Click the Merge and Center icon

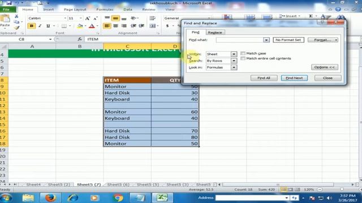(x=153, y=26)
